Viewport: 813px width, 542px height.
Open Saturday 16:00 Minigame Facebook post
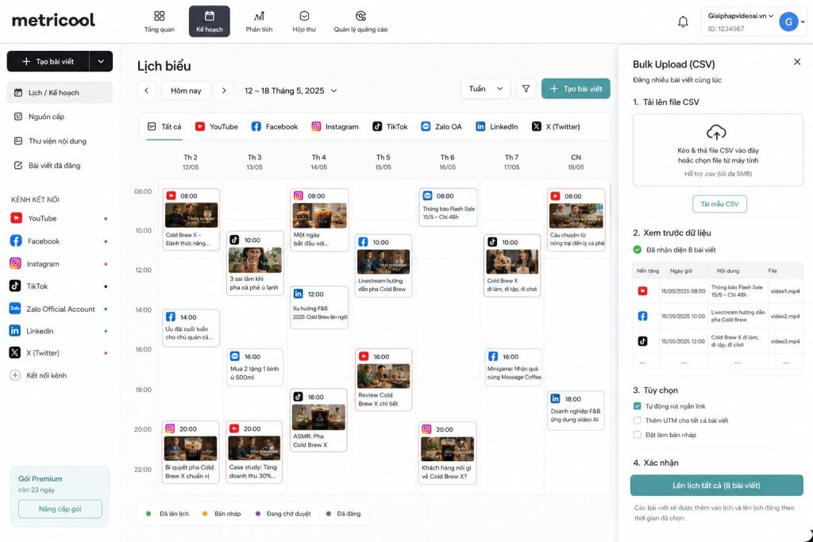(514, 367)
